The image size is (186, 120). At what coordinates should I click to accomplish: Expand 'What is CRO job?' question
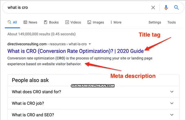click(x=93, y=103)
